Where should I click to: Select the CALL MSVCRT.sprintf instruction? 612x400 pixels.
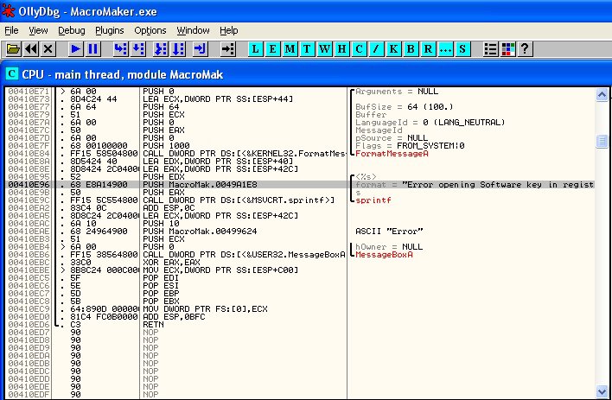pos(239,200)
